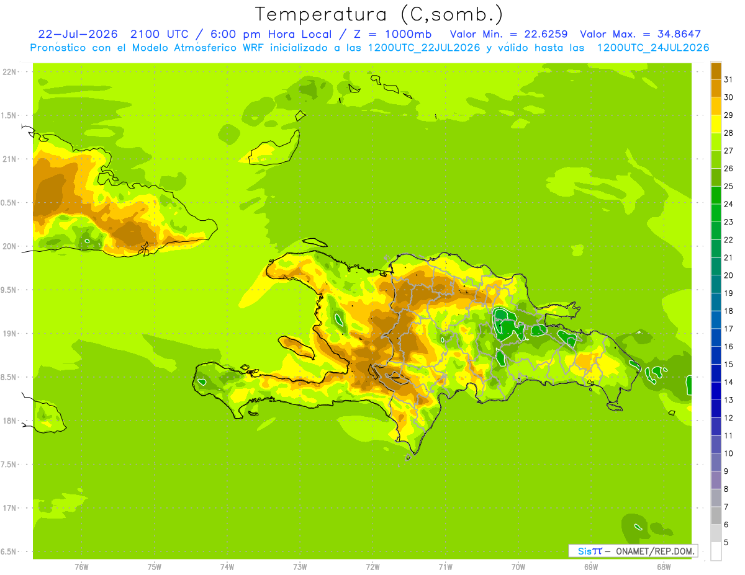Click the "17N" latitude axis label
The width and height of the screenshot is (745, 575).
click(9, 508)
